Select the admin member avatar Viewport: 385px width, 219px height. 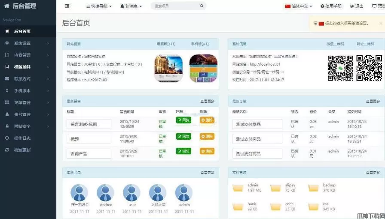pos(184,193)
